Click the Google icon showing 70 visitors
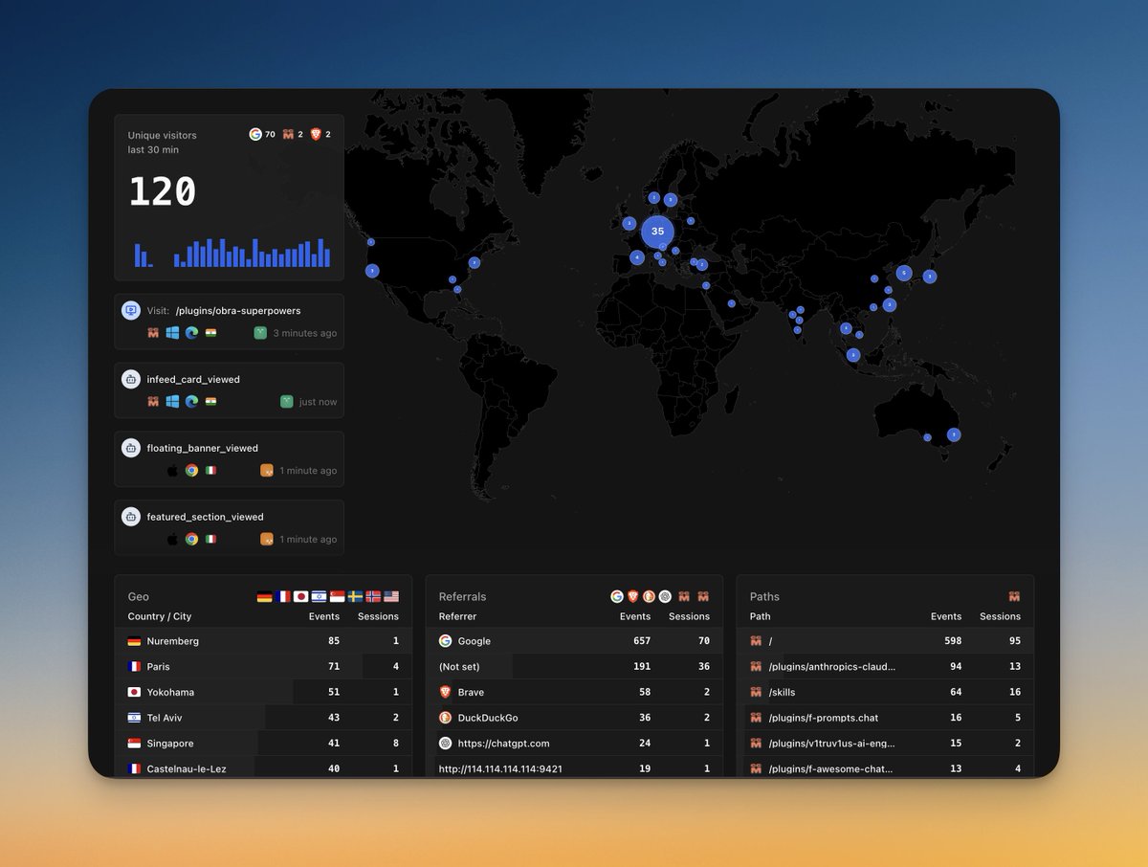This screenshot has height=867, width=1148. click(255, 135)
